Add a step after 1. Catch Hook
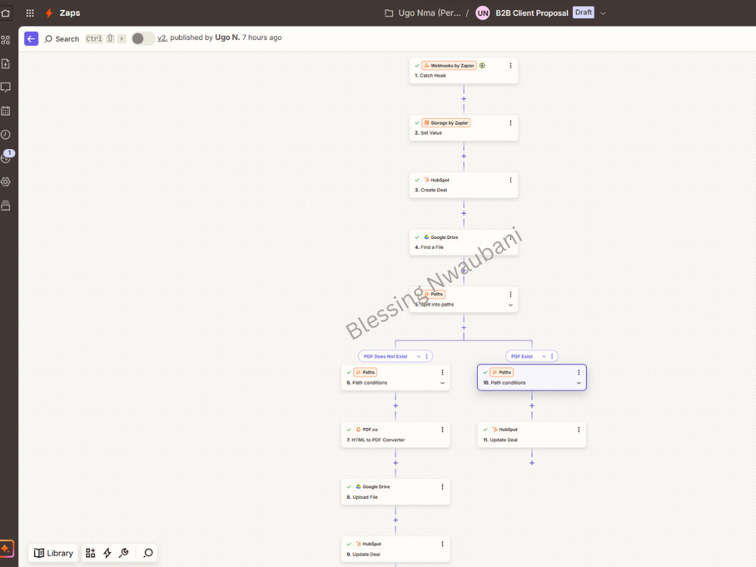756x567 pixels. (464, 99)
